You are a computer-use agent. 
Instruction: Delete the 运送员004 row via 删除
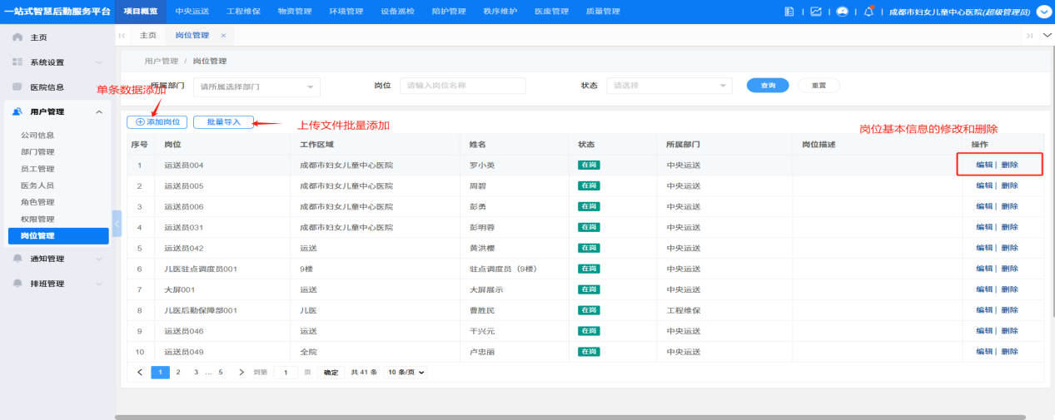pos(1009,165)
